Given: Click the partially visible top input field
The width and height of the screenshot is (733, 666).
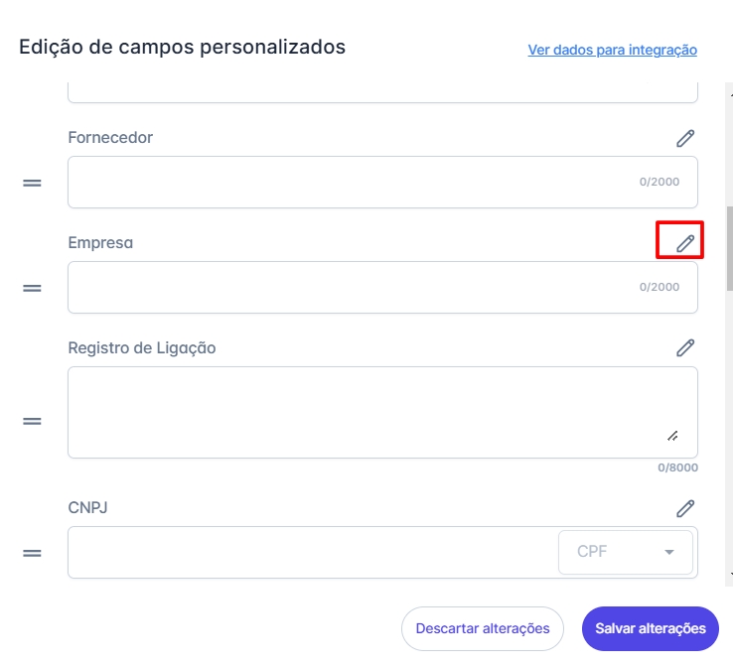Looking at the screenshot, I should coord(382,93).
